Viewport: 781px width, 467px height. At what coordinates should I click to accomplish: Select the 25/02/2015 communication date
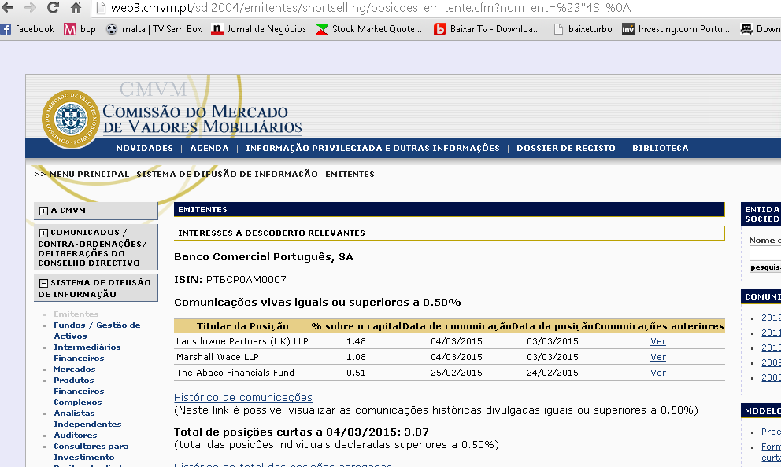[x=457, y=373]
